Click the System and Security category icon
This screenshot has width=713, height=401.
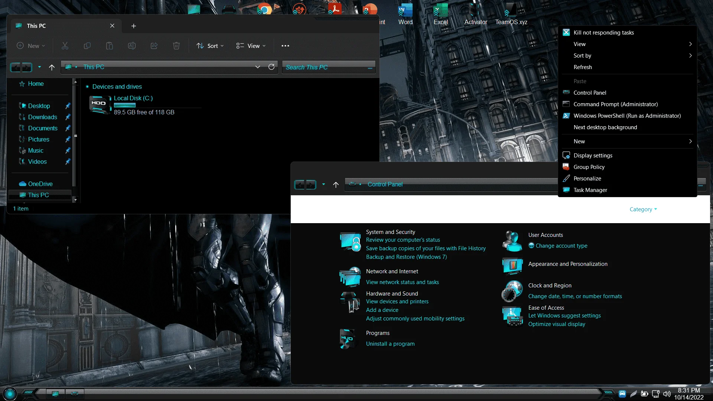[x=350, y=242]
